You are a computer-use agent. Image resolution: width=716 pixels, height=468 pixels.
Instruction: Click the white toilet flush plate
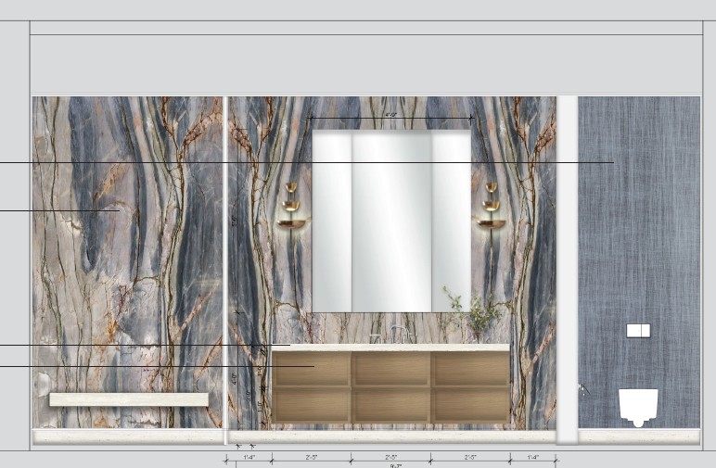(638, 330)
